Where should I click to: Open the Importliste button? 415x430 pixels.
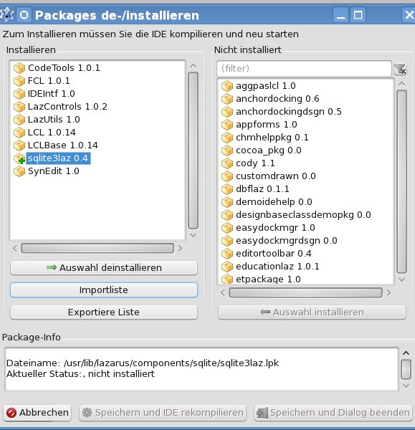click(104, 290)
